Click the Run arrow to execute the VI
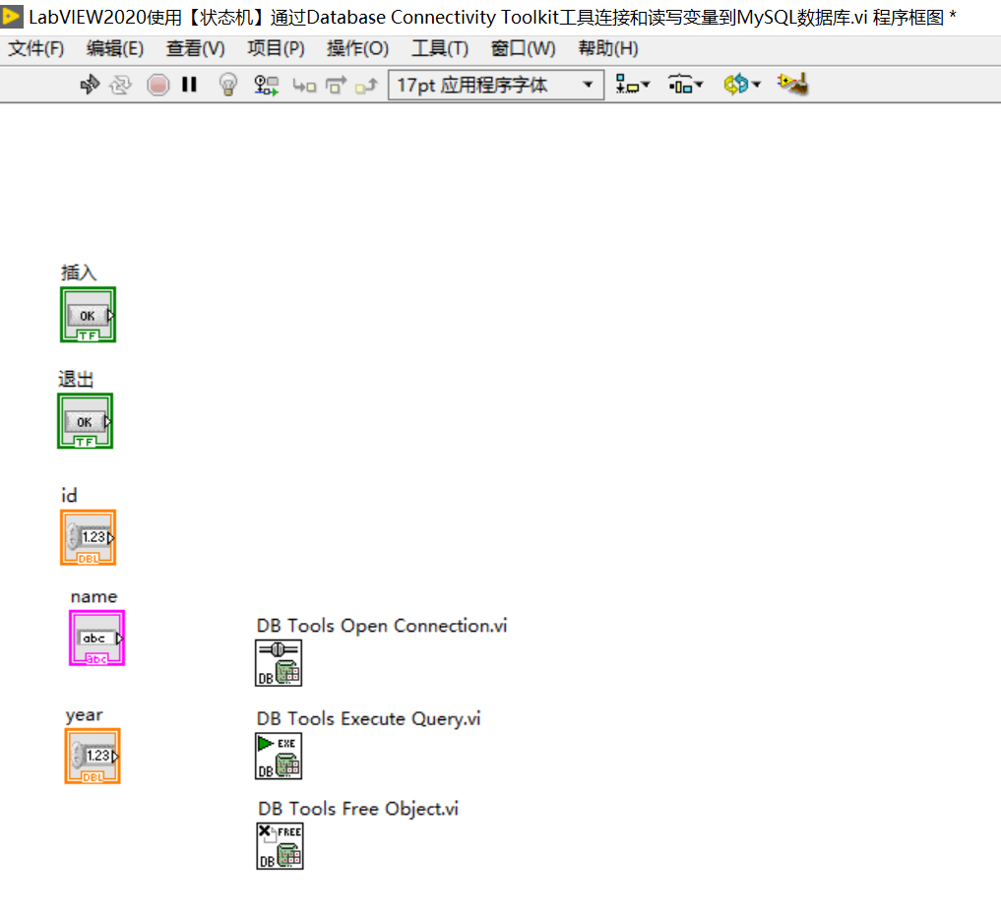Viewport: 1001px width, 916px height. 90,85
